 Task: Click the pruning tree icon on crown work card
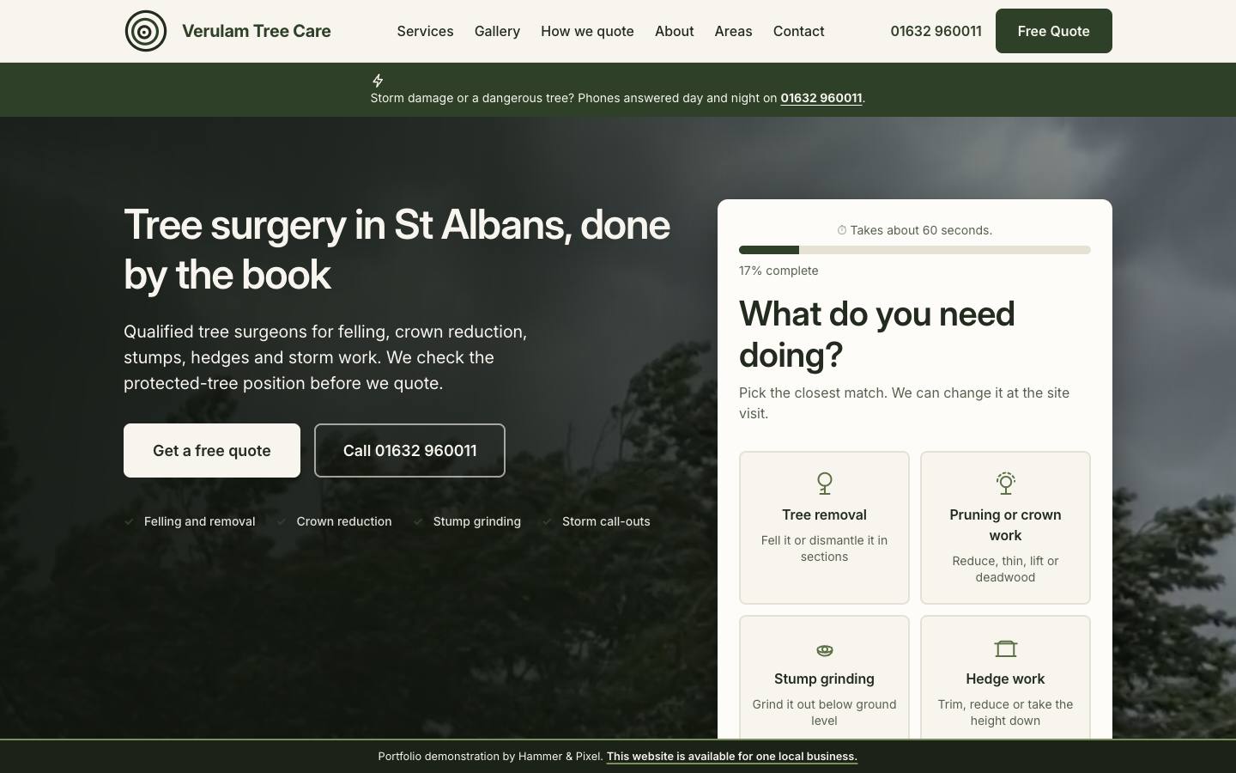1005,484
